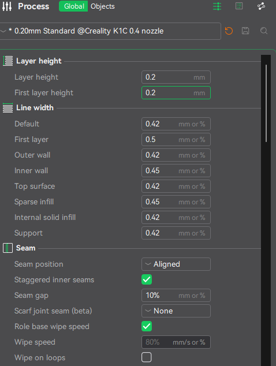Switch to the Objects tab
The height and width of the screenshot is (366, 276).
tap(103, 6)
